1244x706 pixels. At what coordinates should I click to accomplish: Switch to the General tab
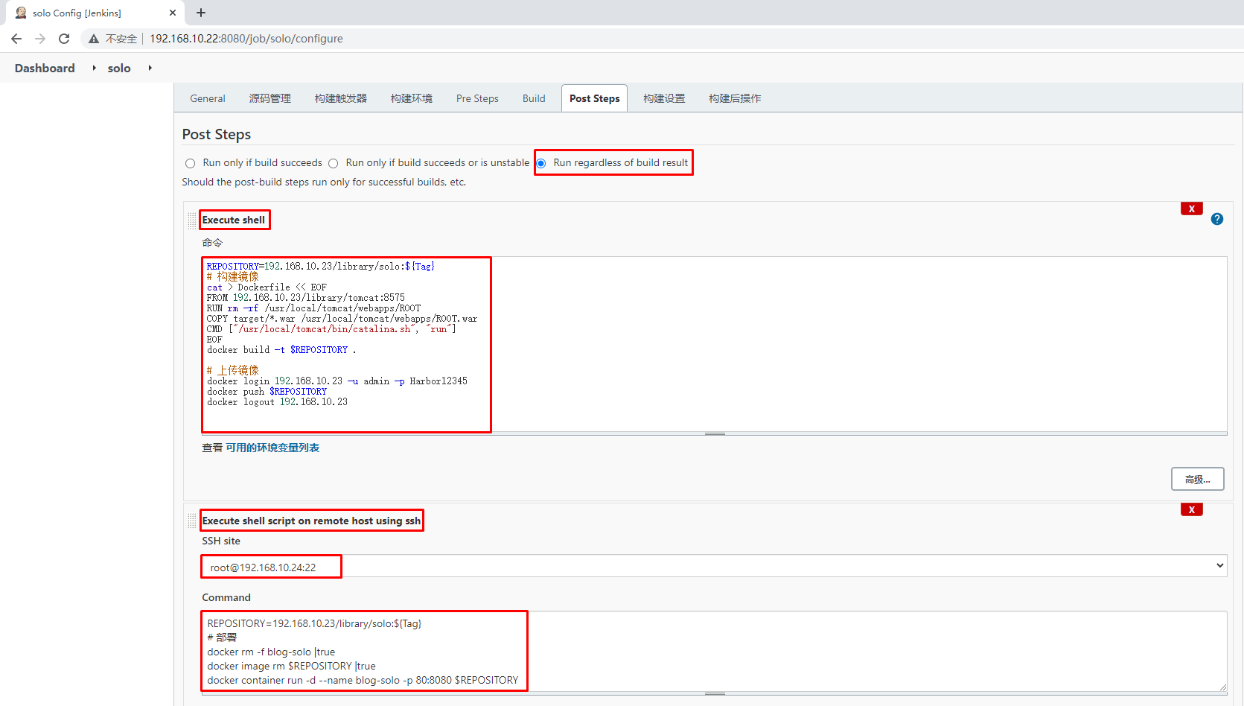click(x=208, y=98)
